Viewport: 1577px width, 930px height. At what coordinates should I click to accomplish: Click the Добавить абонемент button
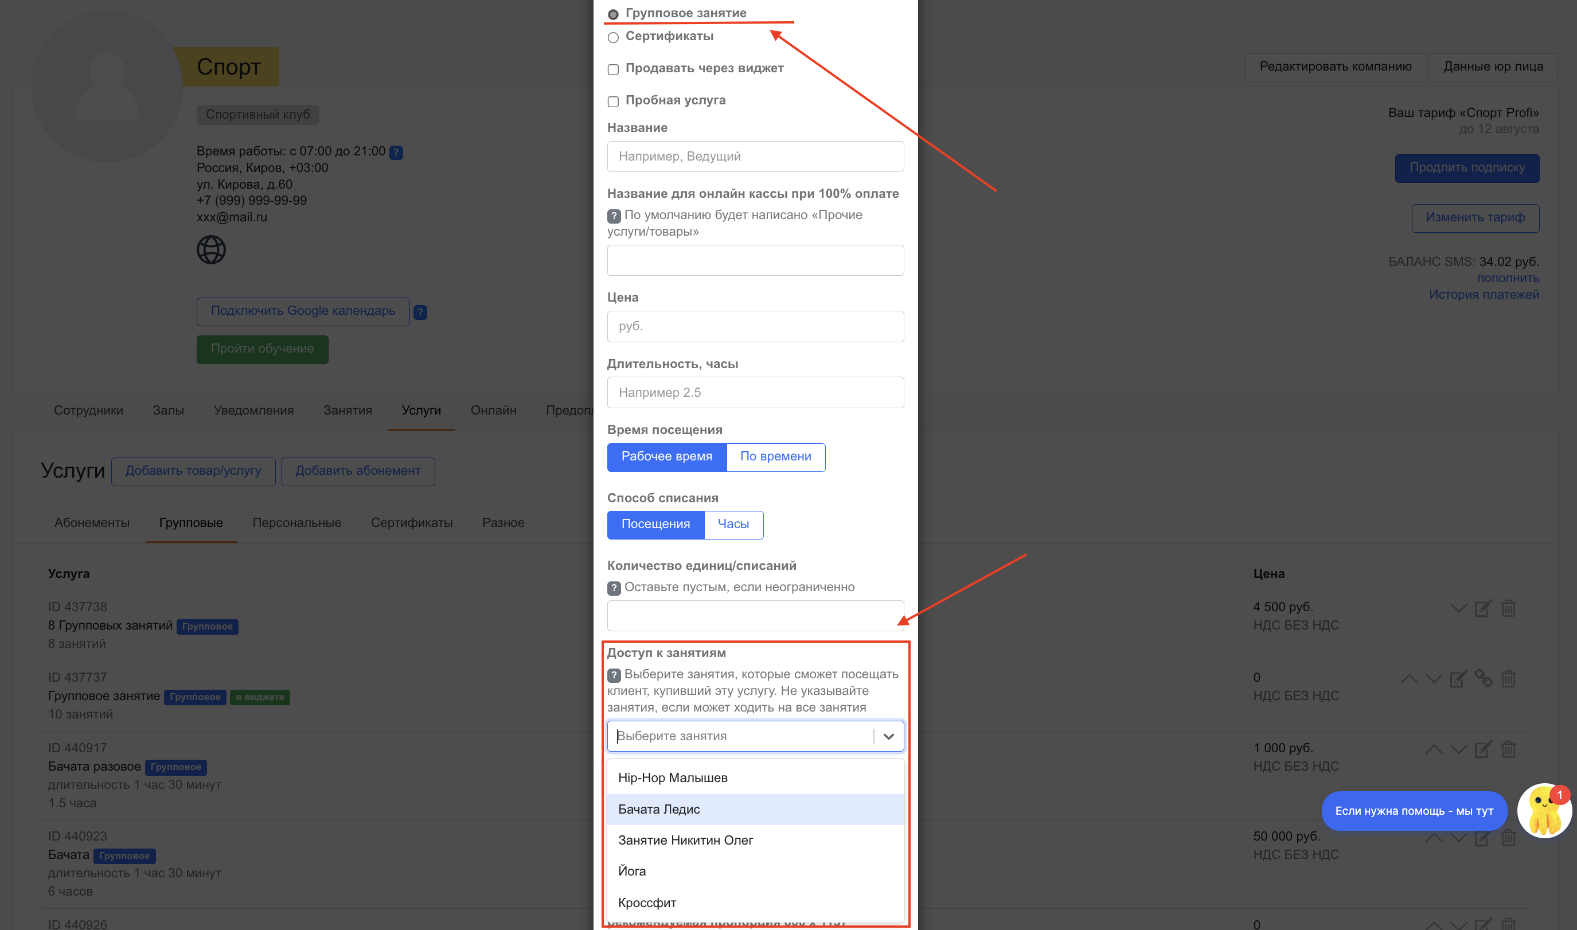(x=358, y=471)
